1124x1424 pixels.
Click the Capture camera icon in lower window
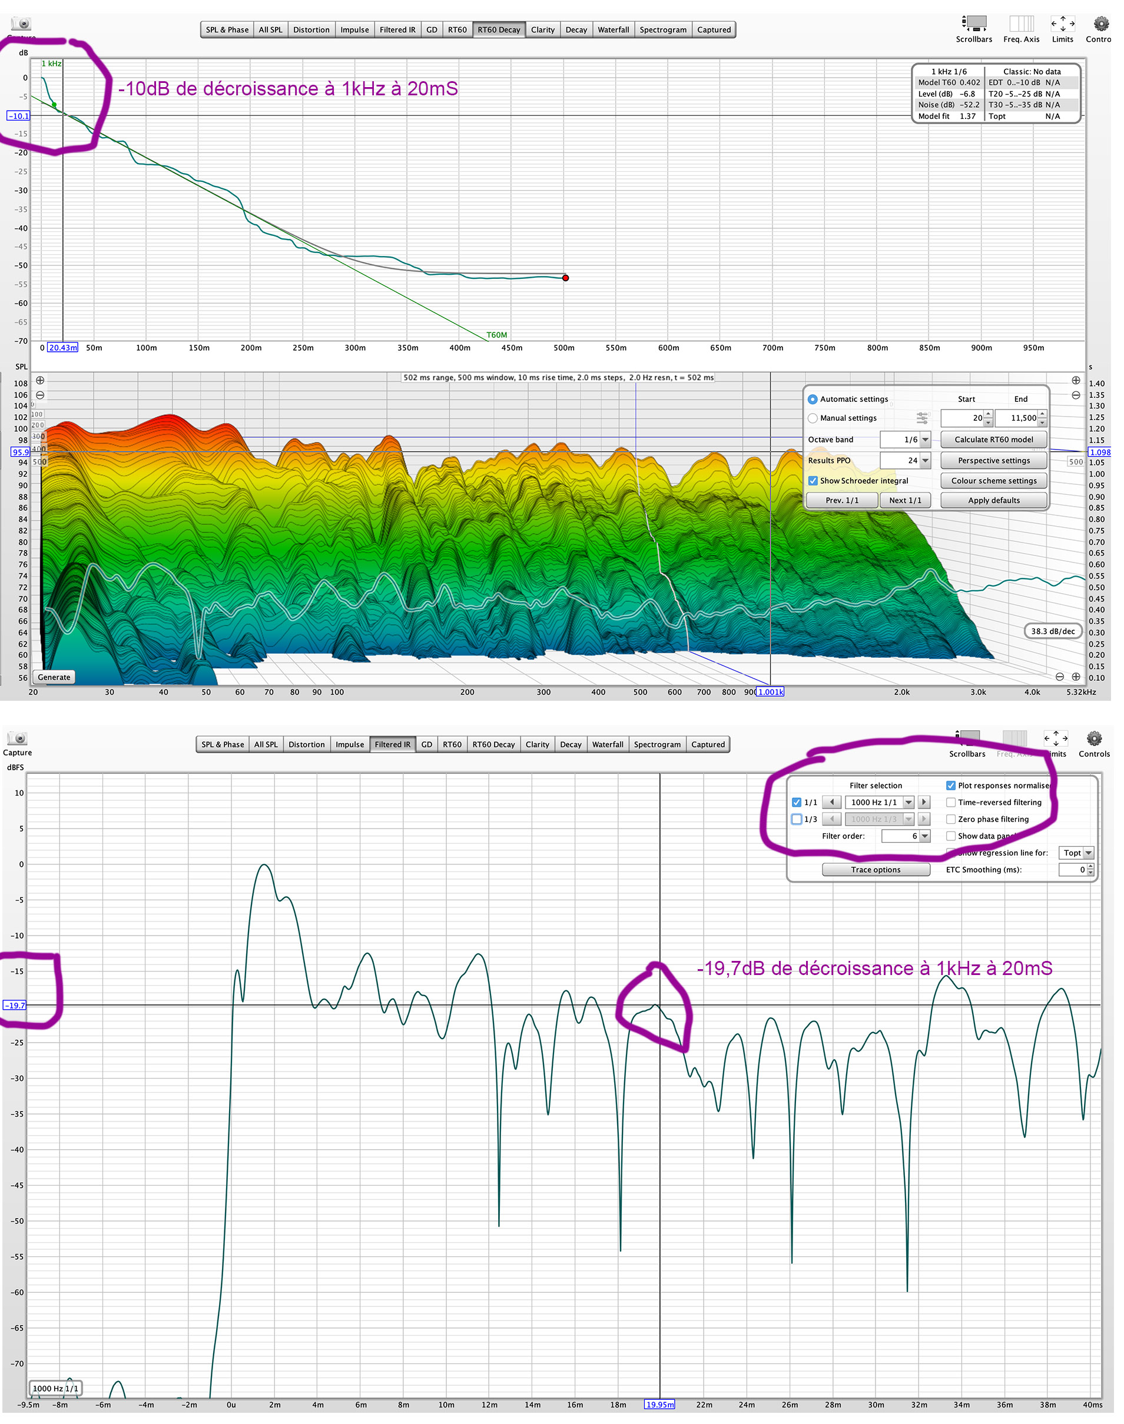coord(17,738)
